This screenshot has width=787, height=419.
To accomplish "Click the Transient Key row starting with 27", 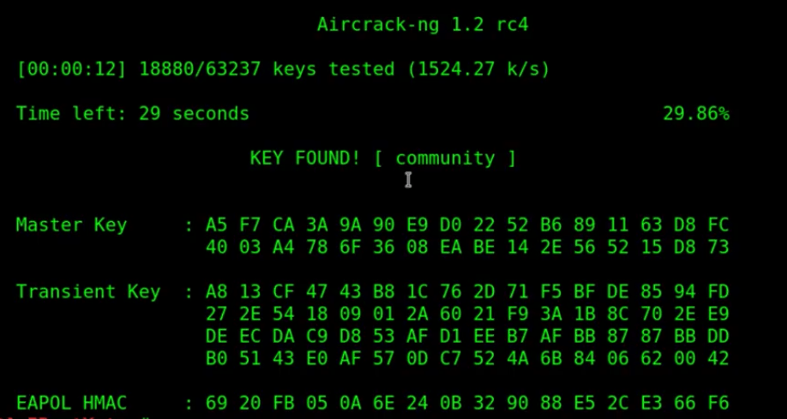I will click(467, 314).
